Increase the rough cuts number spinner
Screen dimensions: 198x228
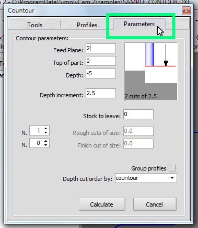(x=45, y=129)
